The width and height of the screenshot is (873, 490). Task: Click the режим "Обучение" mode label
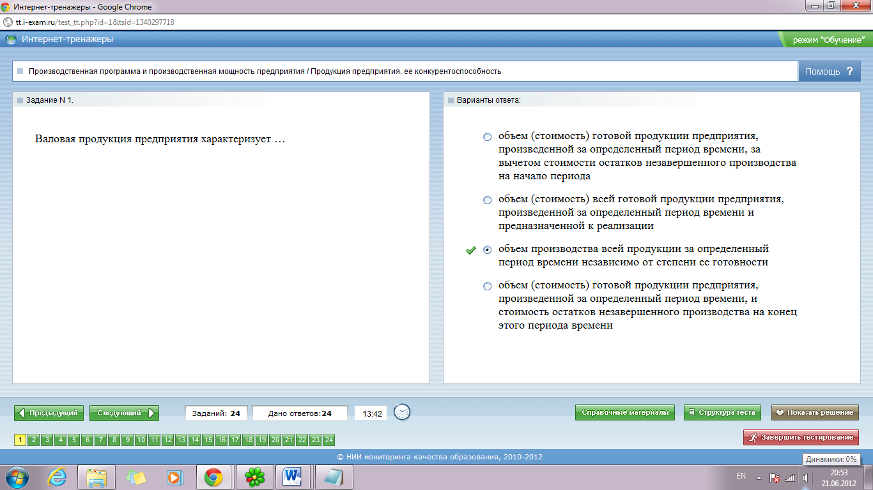point(829,40)
